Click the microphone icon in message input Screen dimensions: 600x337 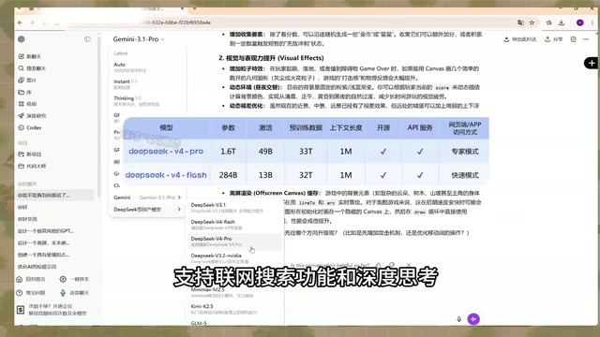pyautogui.click(x=458, y=318)
